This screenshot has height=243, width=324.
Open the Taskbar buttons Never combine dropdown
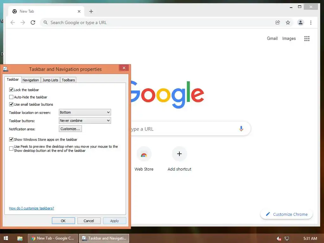click(85, 121)
